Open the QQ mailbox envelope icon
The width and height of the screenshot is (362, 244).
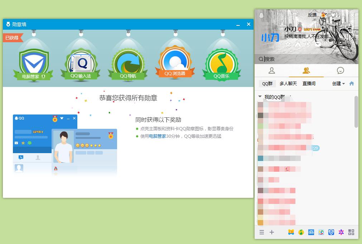318,44
